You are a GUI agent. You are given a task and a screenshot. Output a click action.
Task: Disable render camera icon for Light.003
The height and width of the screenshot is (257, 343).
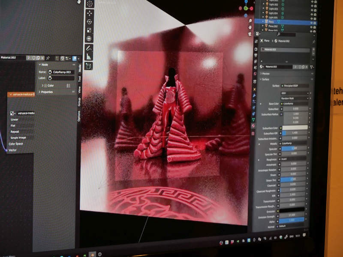tap(316, 10)
